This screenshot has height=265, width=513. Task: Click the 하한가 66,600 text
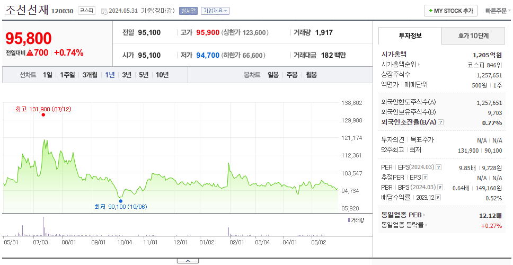coord(243,55)
